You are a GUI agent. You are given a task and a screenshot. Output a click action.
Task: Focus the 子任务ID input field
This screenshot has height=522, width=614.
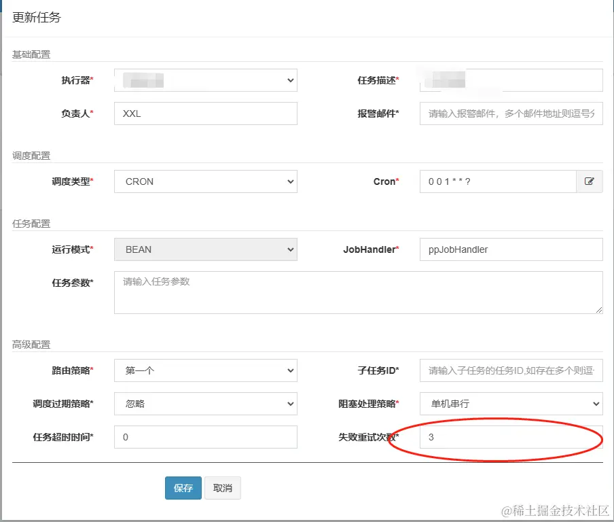coord(511,370)
